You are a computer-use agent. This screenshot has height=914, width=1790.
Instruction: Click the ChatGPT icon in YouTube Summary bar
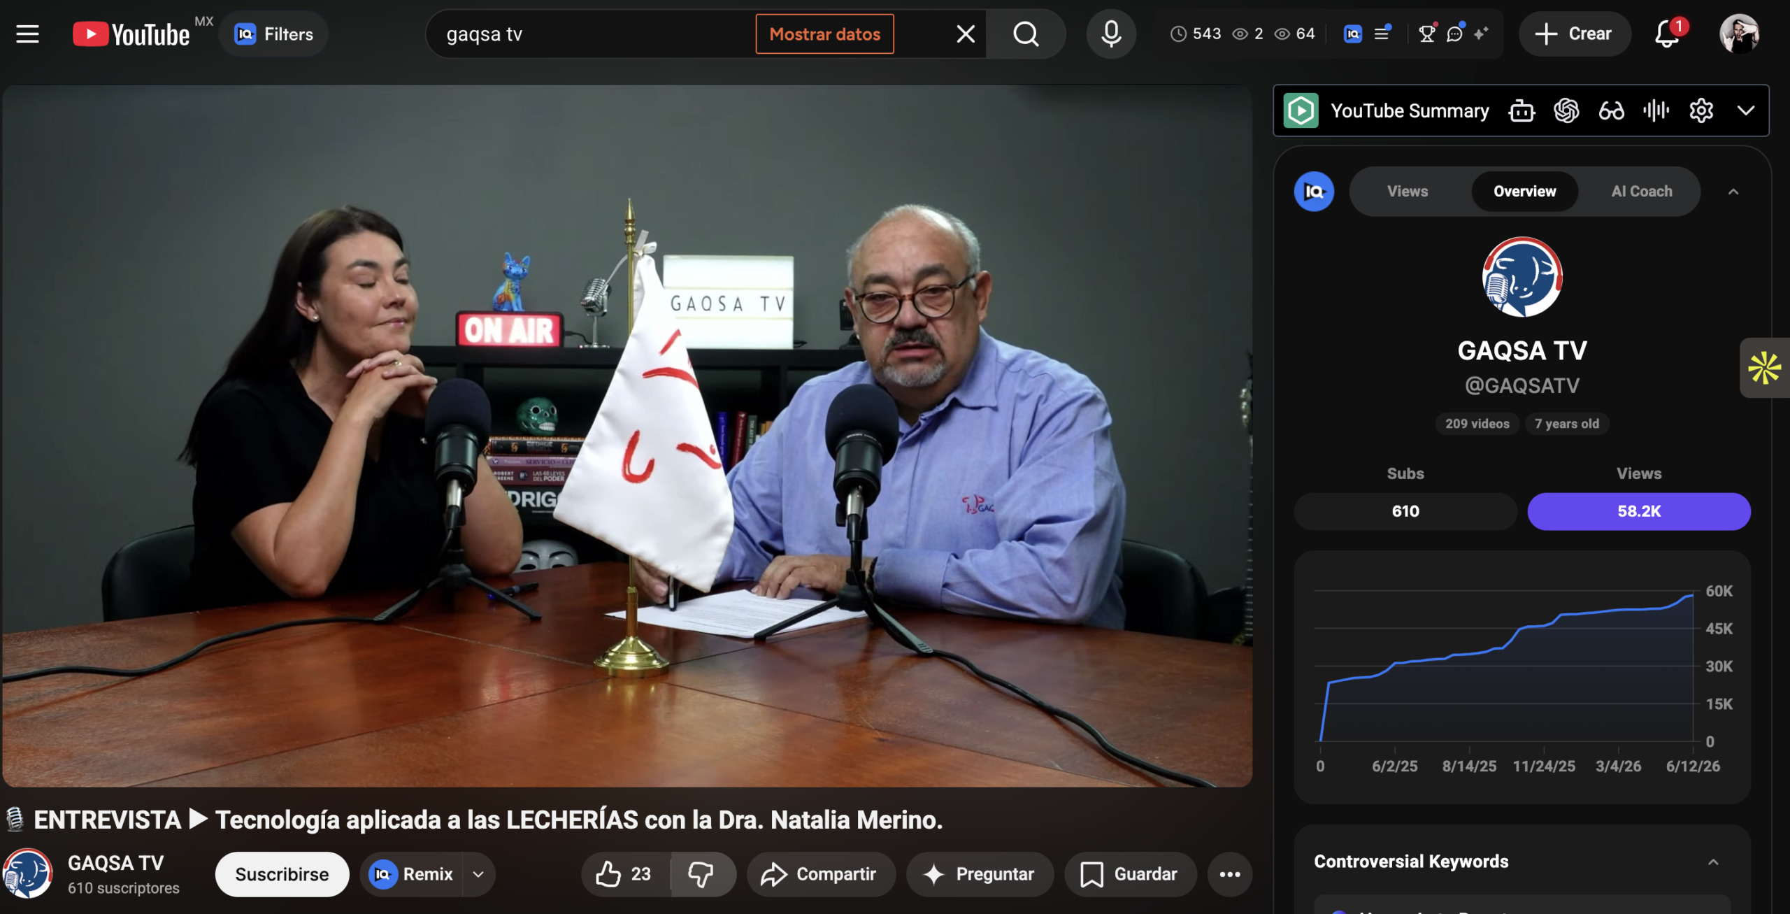click(x=1566, y=110)
